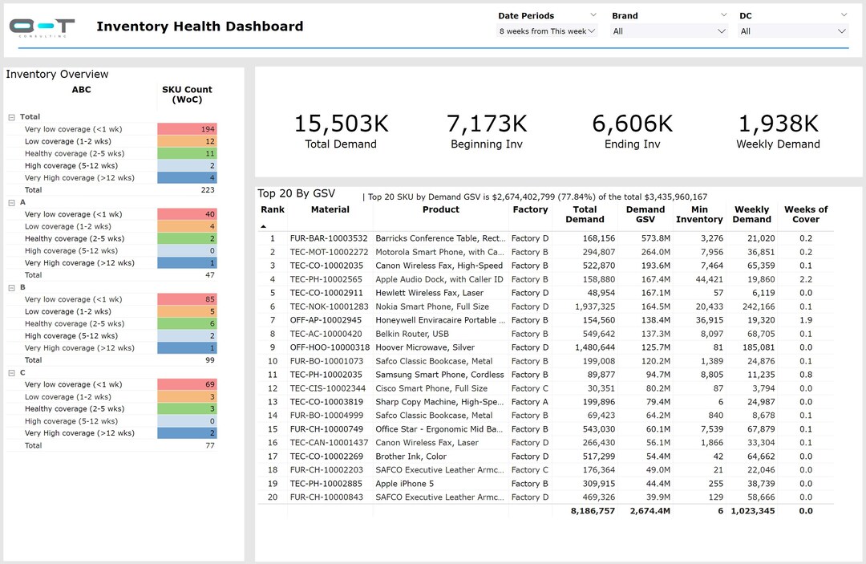Click the Top 20 By GSV title
This screenshot has height=564, width=866.
[295, 193]
